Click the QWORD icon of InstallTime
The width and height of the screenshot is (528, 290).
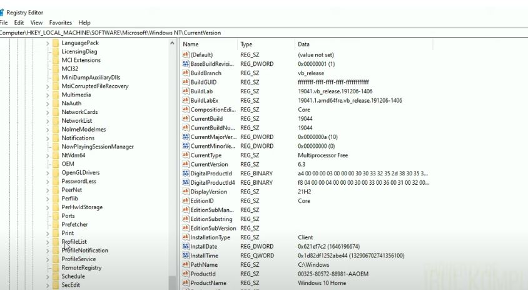pos(186,256)
